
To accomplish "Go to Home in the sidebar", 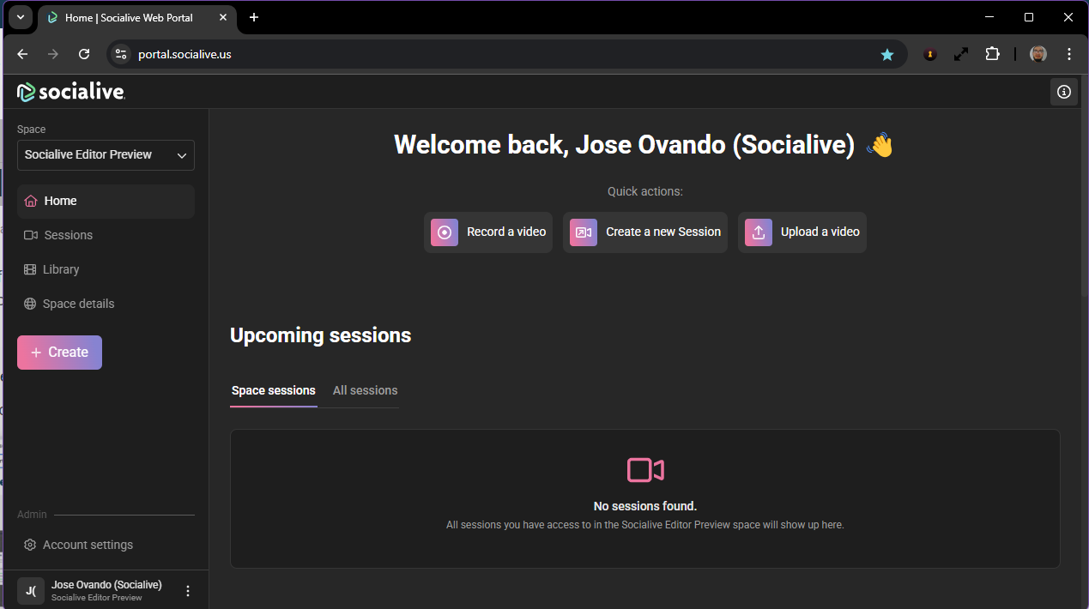I will (x=106, y=201).
